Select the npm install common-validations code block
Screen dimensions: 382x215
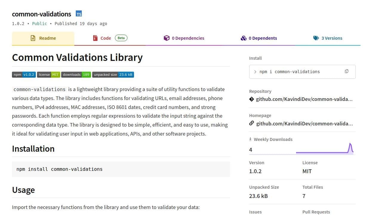pyautogui.click(x=121, y=169)
